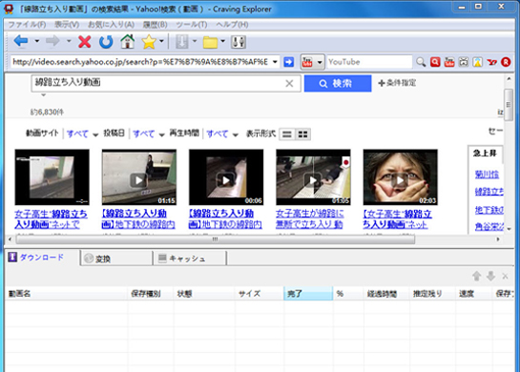Open ツール(T) menu
The width and height of the screenshot is (520, 372).
click(192, 25)
